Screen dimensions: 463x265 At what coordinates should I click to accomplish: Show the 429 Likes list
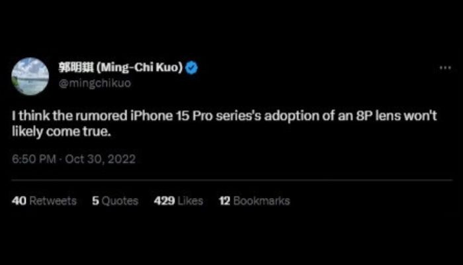179,201
